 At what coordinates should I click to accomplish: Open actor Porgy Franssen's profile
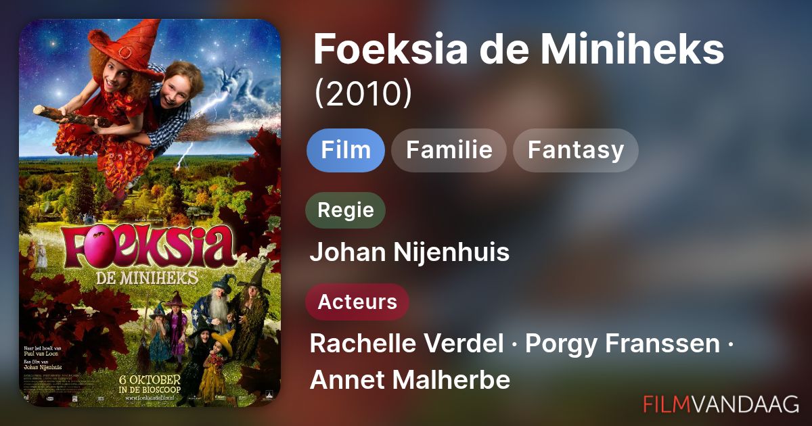(x=622, y=344)
